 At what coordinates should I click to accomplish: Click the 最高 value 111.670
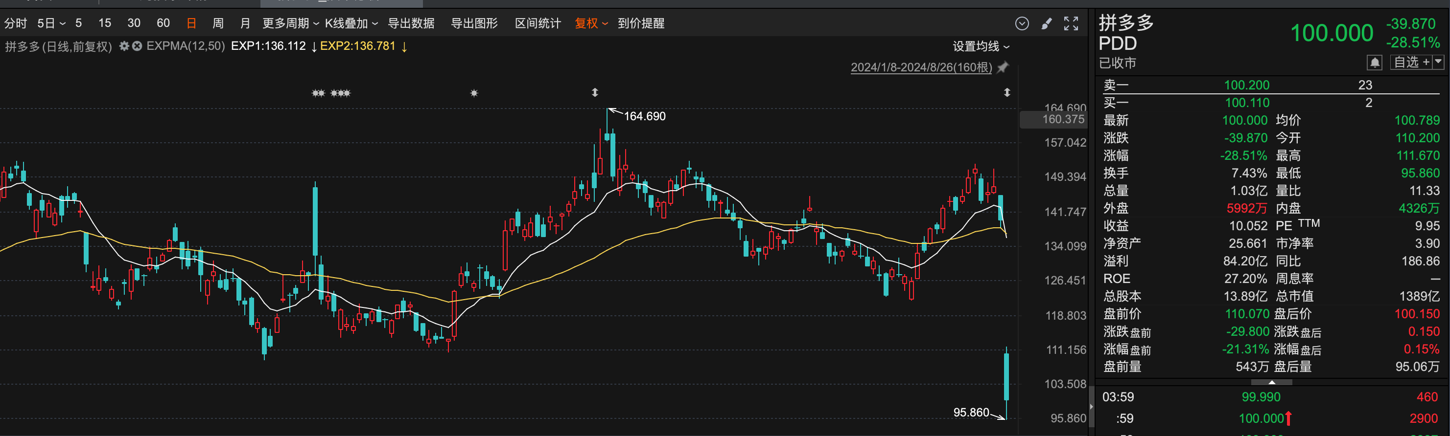point(1418,155)
